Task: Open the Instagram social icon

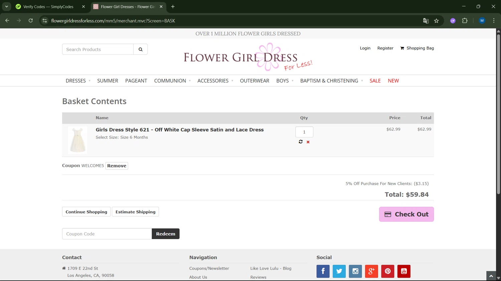Action: (x=355, y=271)
